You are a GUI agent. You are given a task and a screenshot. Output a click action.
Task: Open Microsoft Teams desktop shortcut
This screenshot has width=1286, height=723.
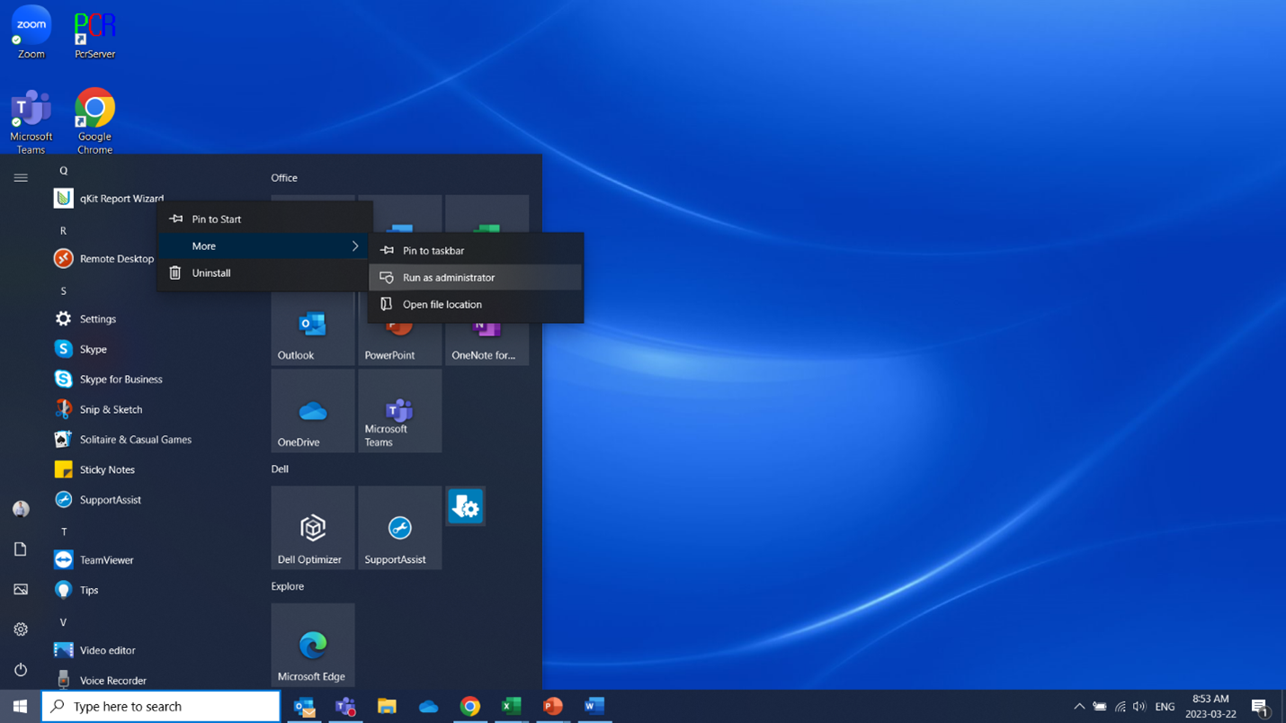click(x=31, y=121)
